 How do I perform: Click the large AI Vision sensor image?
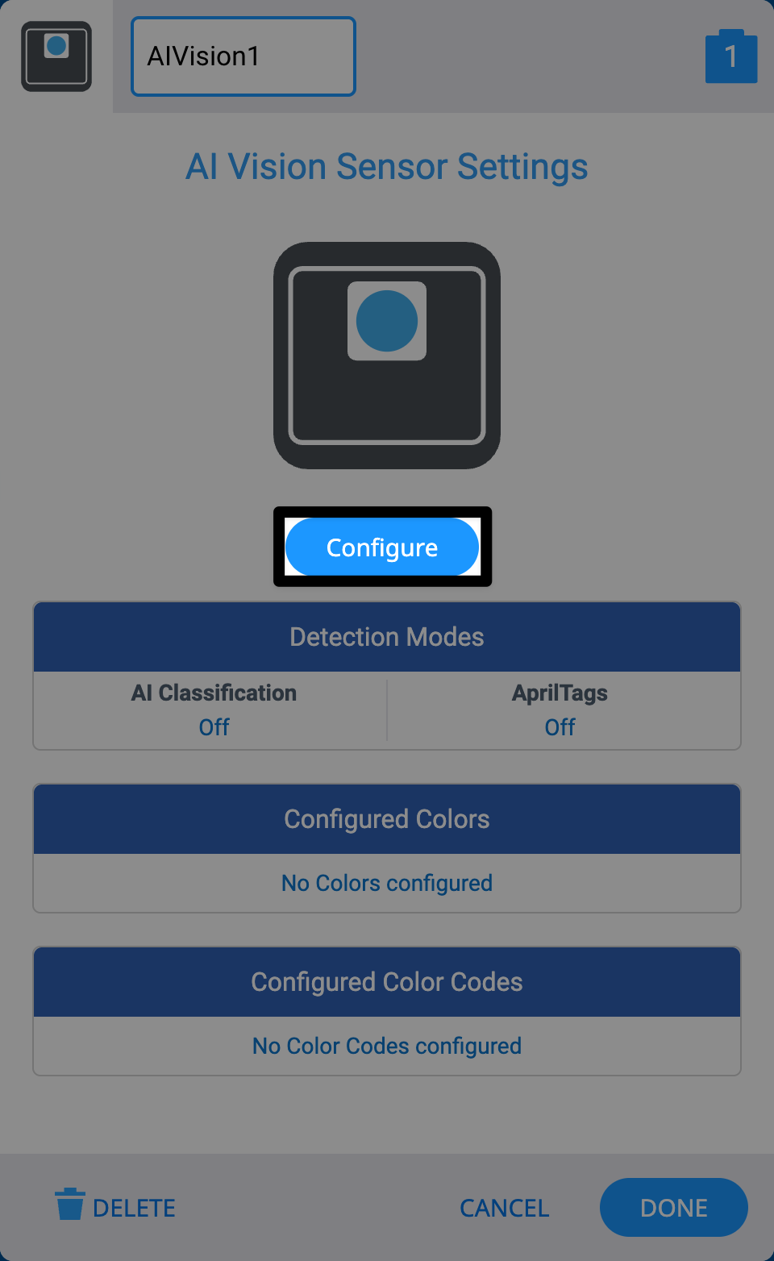point(387,355)
